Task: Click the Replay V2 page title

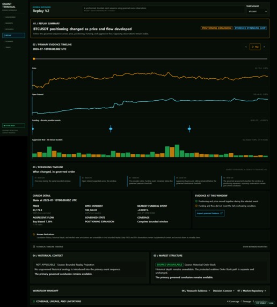Action: click(x=41, y=11)
